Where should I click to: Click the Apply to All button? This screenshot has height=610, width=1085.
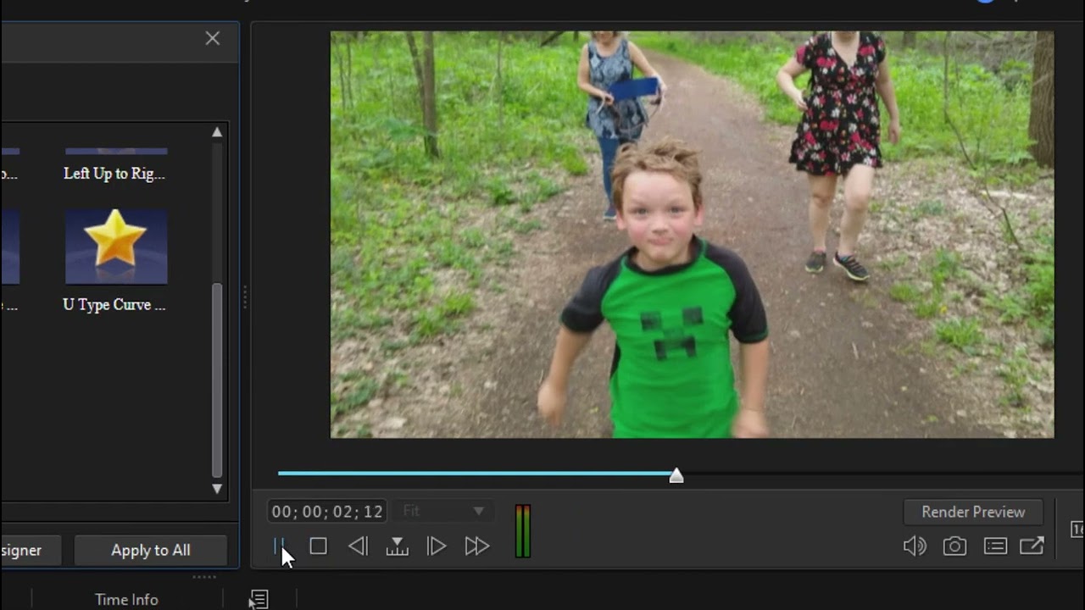point(150,550)
